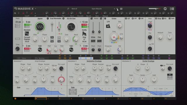This screenshot has width=187, height=105.
Task: Toggle oscillator 2 power button
Action: click(x=63, y=18)
